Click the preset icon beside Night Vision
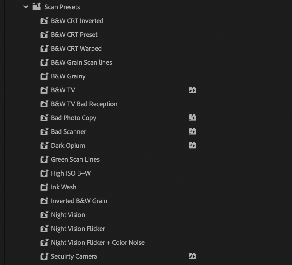Screen dimensions: 292x265 (44, 215)
